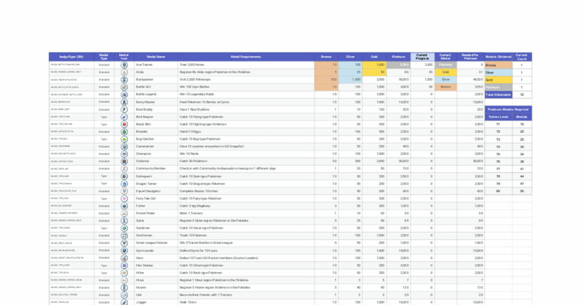
Task: Click the Champion medal icon
Action: pos(124,154)
